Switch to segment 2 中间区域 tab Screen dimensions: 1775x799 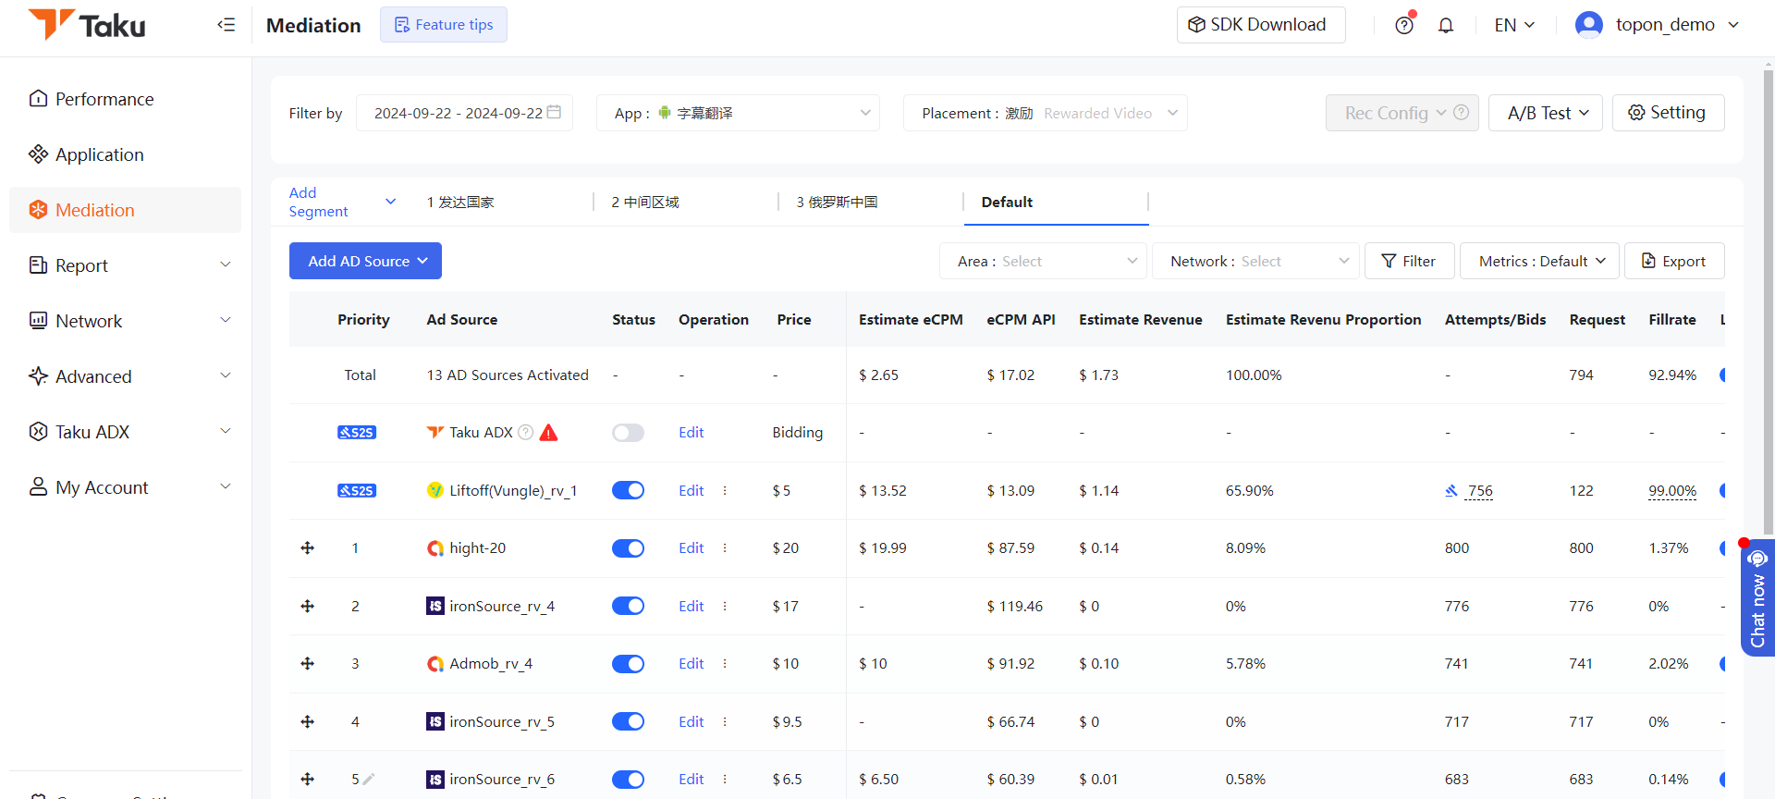pyautogui.click(x=645, y=202)
